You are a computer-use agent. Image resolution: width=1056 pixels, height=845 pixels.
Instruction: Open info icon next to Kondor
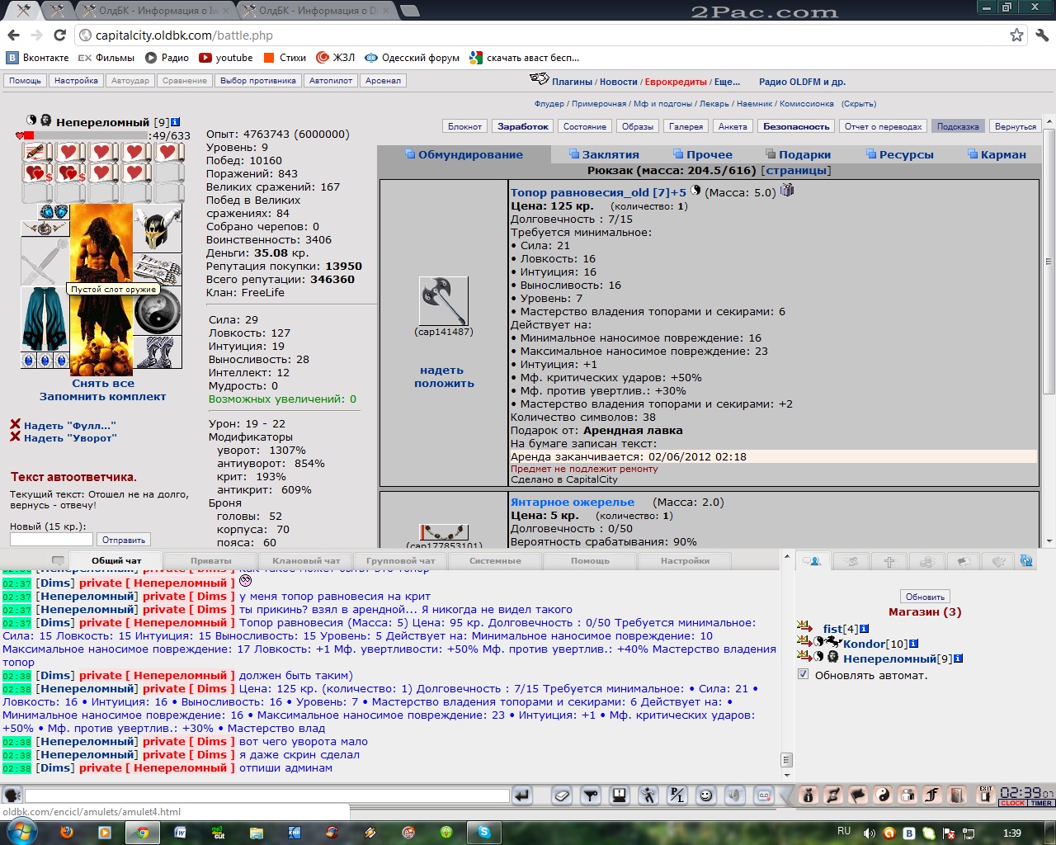913,644
